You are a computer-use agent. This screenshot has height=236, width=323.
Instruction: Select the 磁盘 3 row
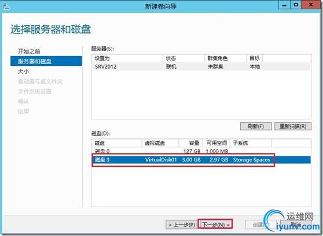pos(201,160)
